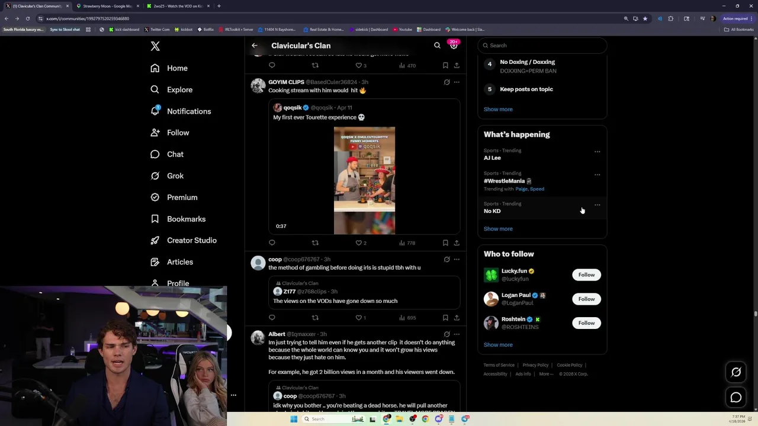The width and height of the screenshot is (758, 426).
Task: Follow Logan Paul
Action: pos(586,299)
